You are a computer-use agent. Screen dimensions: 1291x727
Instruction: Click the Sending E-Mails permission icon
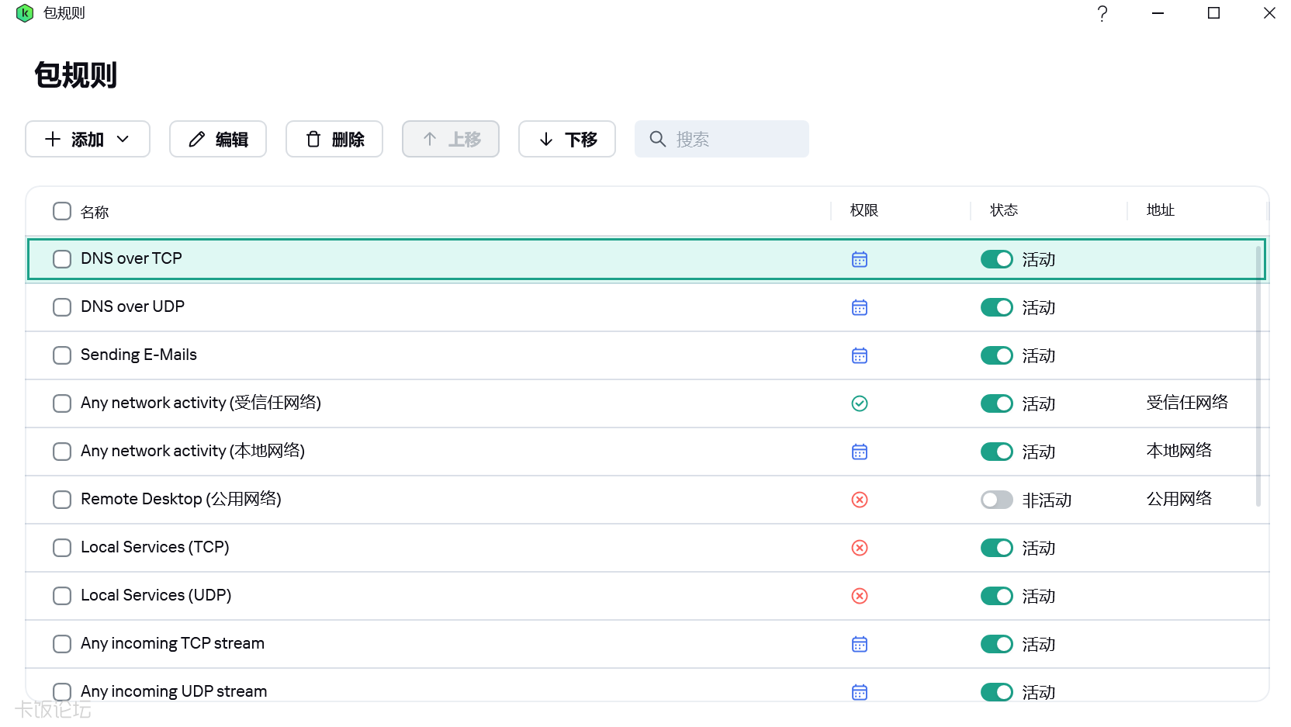860,355
